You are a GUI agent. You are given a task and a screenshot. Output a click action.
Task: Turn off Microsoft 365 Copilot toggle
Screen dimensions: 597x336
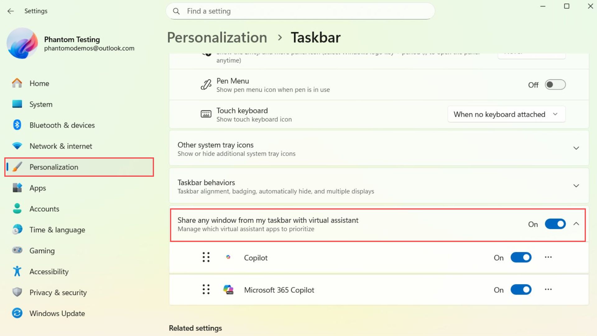click(x=521, y=290)
